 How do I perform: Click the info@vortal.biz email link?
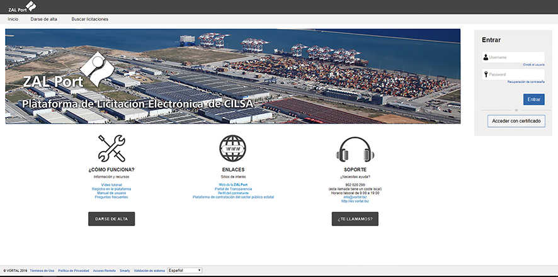355,197
